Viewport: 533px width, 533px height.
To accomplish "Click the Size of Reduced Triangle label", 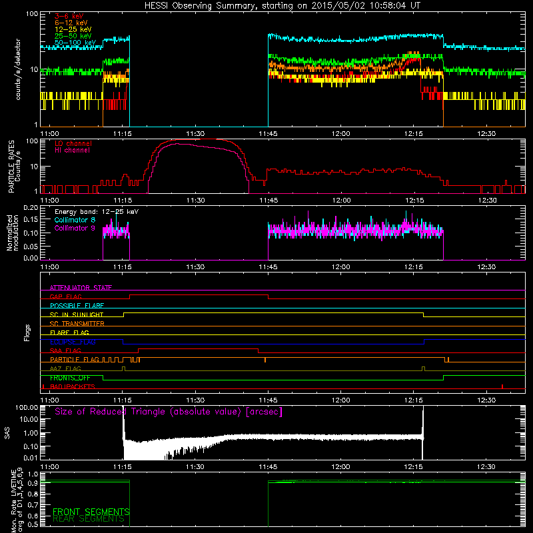I will 169,412.
